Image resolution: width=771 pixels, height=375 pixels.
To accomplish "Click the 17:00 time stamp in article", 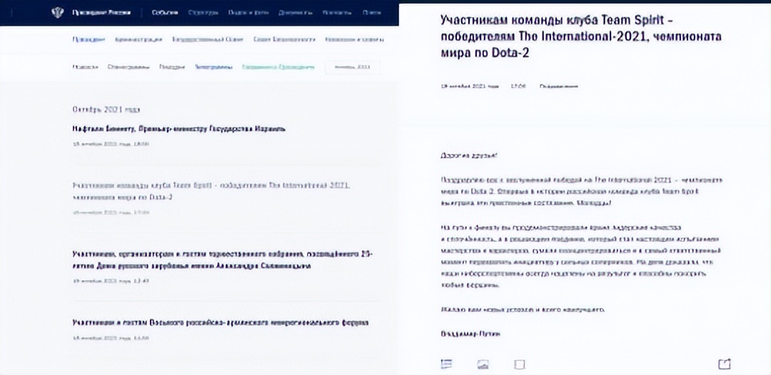I will click(x=518, y=86).
